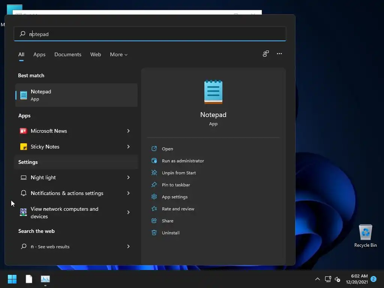Click the Share arrow icon
Image resolution: width=384 pixels, height=288 pixels.
coord(154,220)
